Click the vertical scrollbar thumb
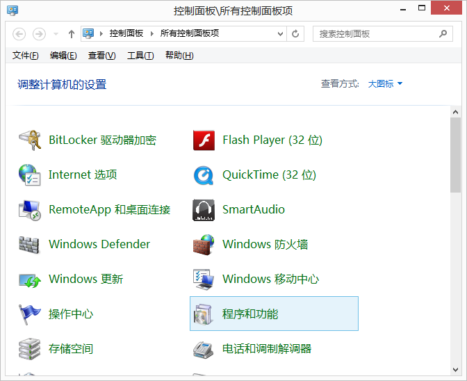Image resolution: width=467 pixels, height=381 pixels. (x=455, y=154)
